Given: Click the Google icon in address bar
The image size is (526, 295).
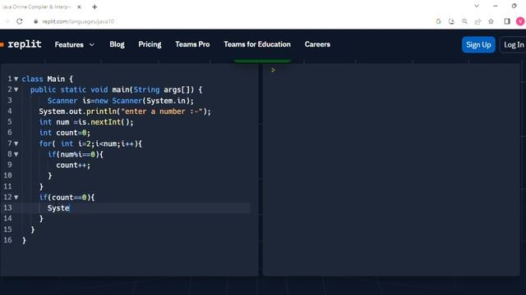Looking at the screenshot, I should (x=438, y=21).
